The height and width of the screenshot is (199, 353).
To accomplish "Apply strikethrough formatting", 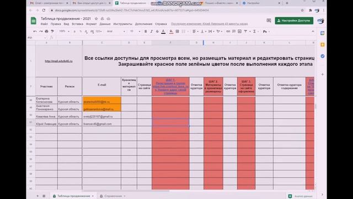I will click(x=157, y=32).
